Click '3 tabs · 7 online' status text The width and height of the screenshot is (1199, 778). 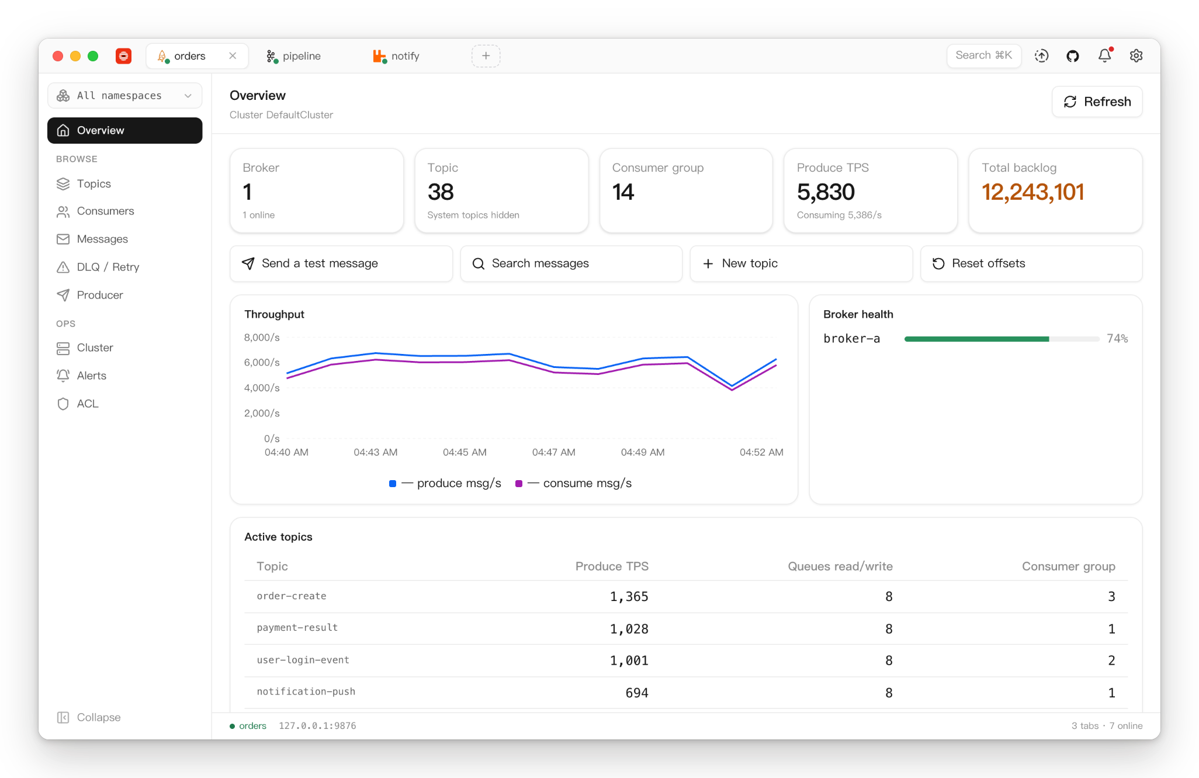point(1107,725)
